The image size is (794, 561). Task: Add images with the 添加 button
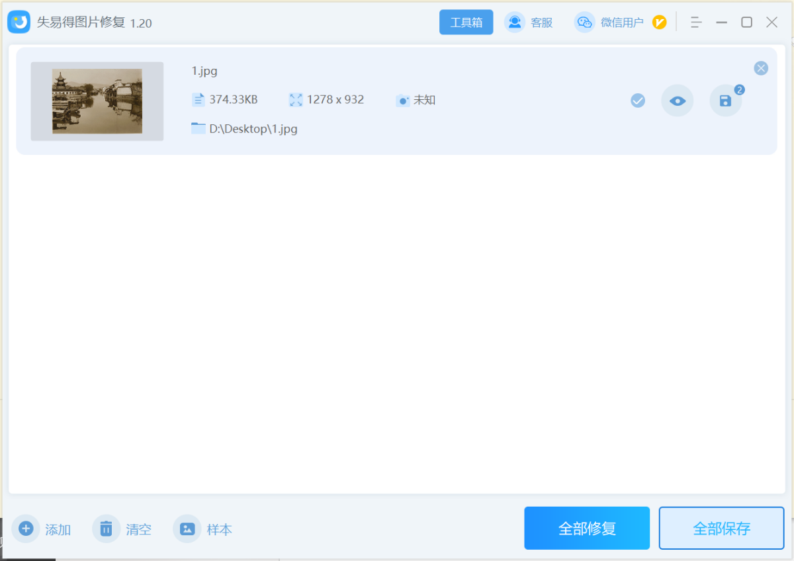pyautogui.click(x=26, y=529)
